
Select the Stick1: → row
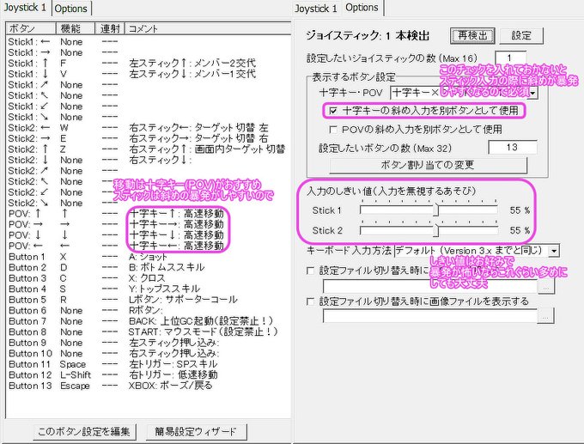tap(149, 52)
